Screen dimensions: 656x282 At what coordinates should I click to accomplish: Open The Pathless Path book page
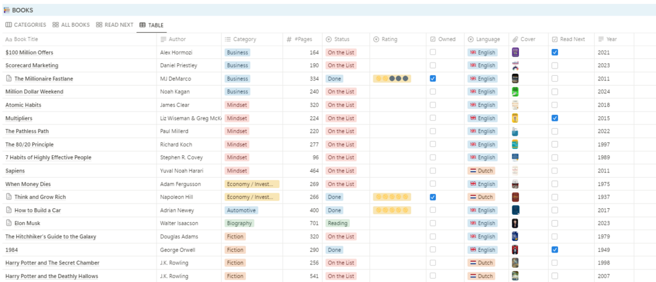27,131
